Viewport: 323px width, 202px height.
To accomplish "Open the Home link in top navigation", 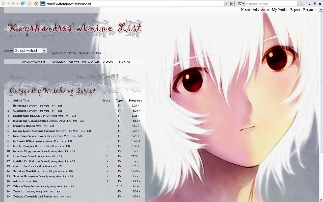I will point(245,10).
